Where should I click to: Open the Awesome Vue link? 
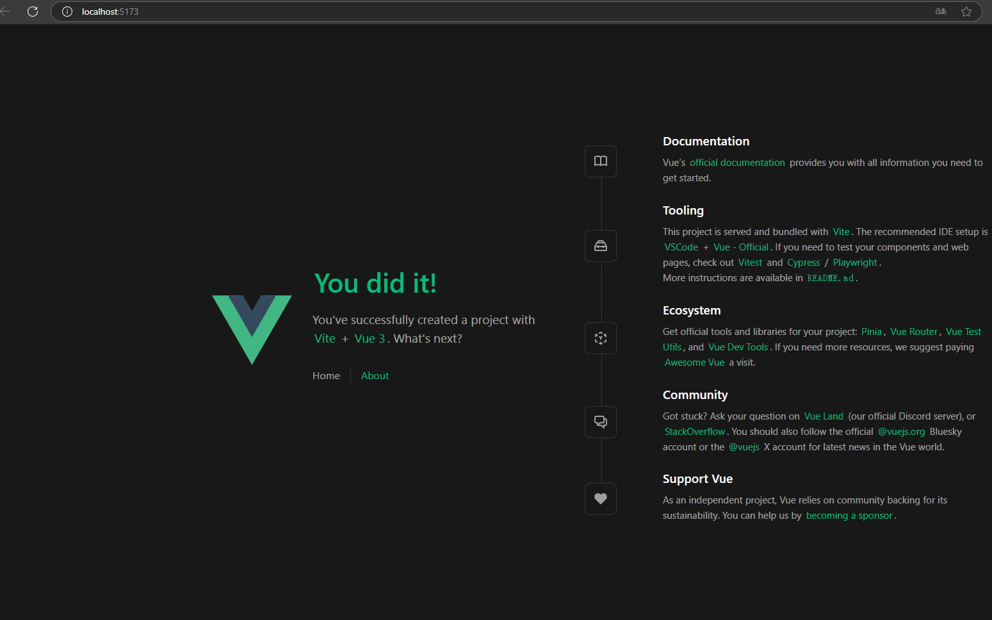694,363
